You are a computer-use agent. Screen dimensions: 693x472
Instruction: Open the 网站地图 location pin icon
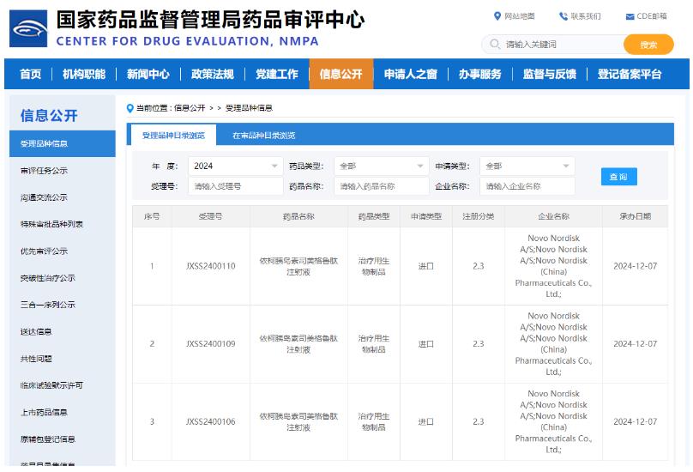497,15
